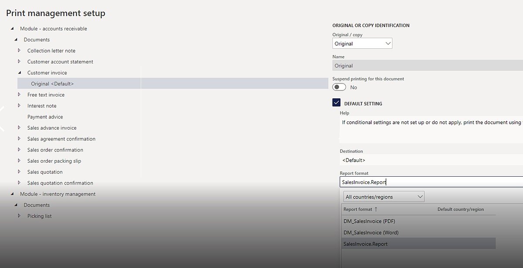Sort by Report format column header
The height and width of the screenshot is (268, 523).
pyautogui.click(x=358, y=209)
